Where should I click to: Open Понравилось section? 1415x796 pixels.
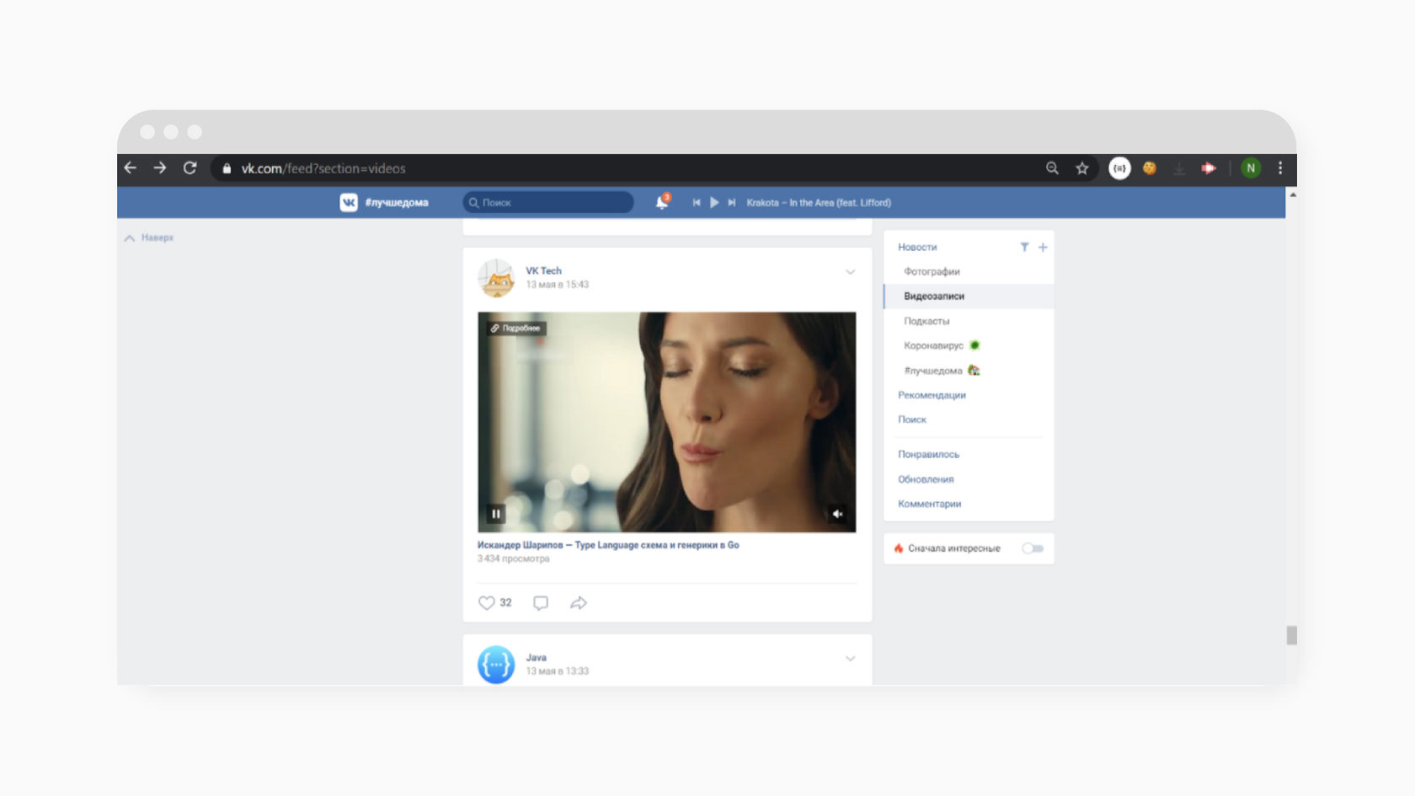(x=928, y=454)
